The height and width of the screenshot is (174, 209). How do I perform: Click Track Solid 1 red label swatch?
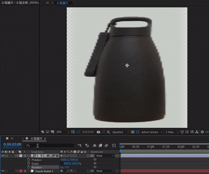(21, 171)
